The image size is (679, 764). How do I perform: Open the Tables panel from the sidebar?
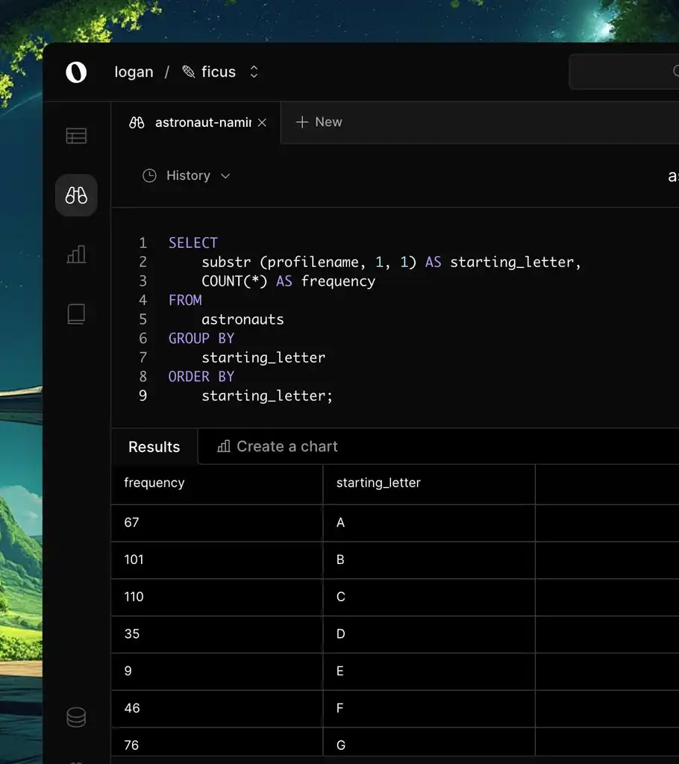click(x=75, y=135)
